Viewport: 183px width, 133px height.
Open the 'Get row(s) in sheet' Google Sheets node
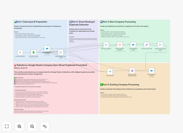click(34, 52)
